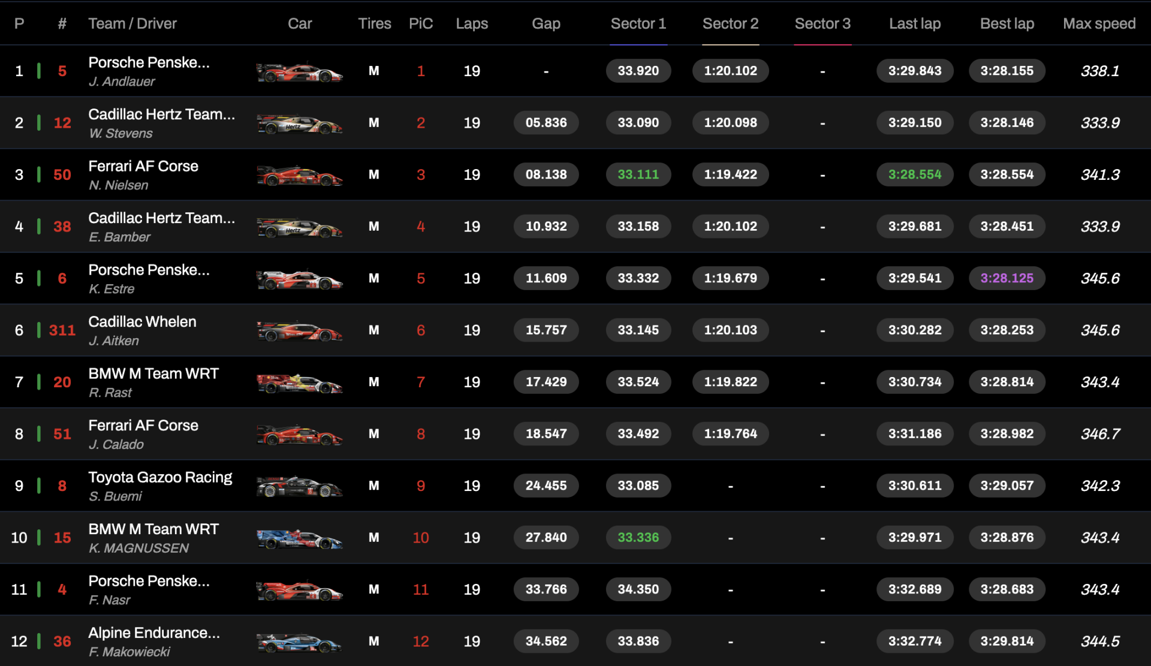Image resolution: width=1151 pixels, height=666 pixels.
Task: Click the Porsche #5 car image
Action: pyautogui.click(x=299, y=72)
